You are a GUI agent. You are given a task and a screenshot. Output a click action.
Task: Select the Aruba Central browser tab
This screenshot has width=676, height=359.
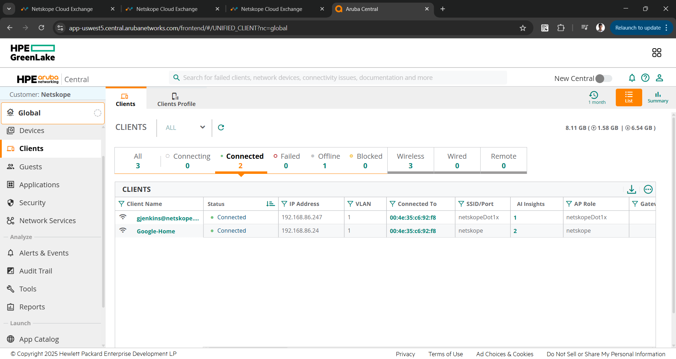click(382, 9)
